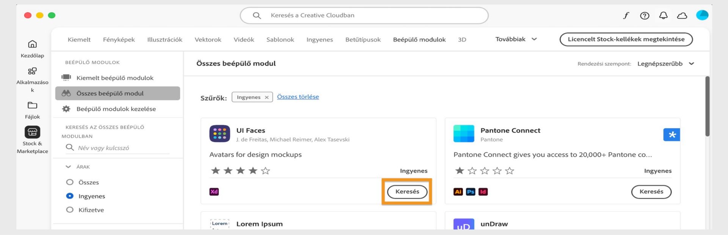Click the Összes törlése link
The width and height of the screenshot is (728, 235).
coord(298,97)
